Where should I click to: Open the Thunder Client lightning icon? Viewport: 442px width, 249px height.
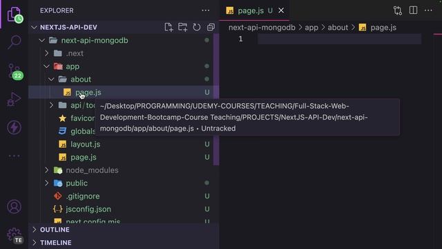14,127
